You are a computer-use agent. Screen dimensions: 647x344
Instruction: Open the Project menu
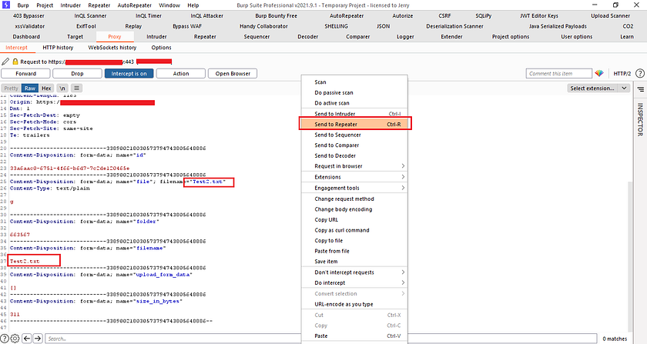pos(45,5)
